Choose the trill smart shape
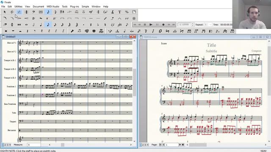The image size is (271, 152). coord(33,18)
